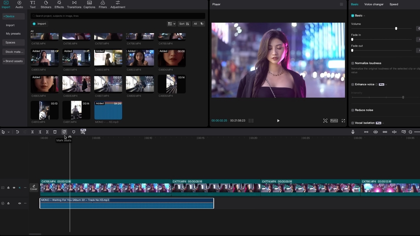Screen dimensions: 420x236
Task: Enter fullscreen preview in Player
Action: click(343, 121)
